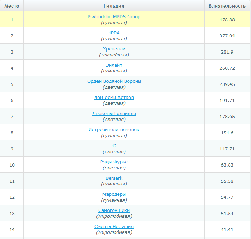The width and height of the screenshot is (251, 239).
Task: Click the Место column header
Action: [x=12, y=6]
